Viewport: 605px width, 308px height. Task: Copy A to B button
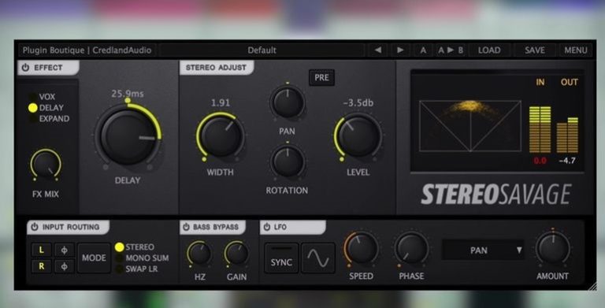[x=451, y=50]
